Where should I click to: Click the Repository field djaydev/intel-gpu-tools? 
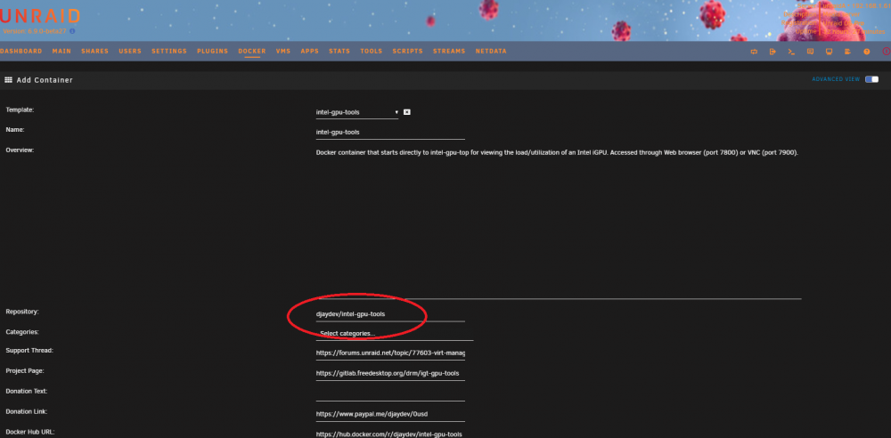[390, 314]
